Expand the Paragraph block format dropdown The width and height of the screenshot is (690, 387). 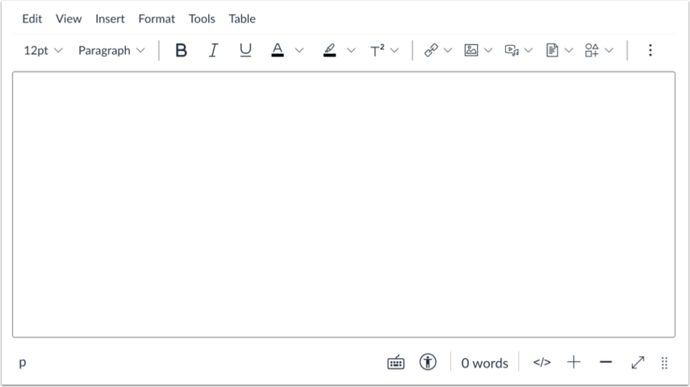[111, 51]
